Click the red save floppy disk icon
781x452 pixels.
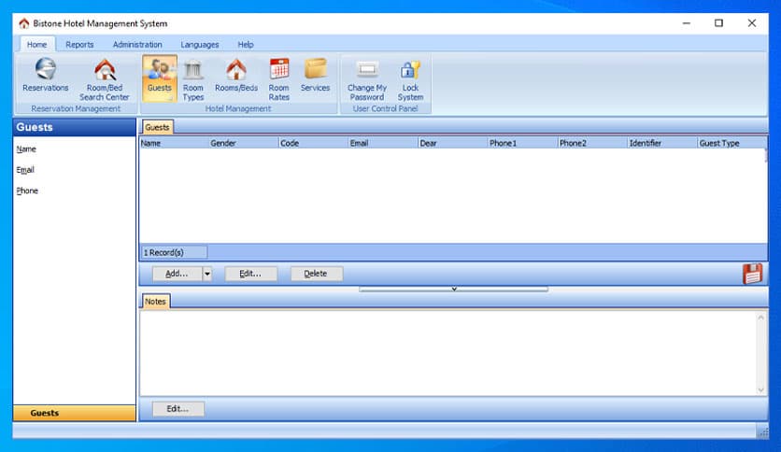[752, 274]
